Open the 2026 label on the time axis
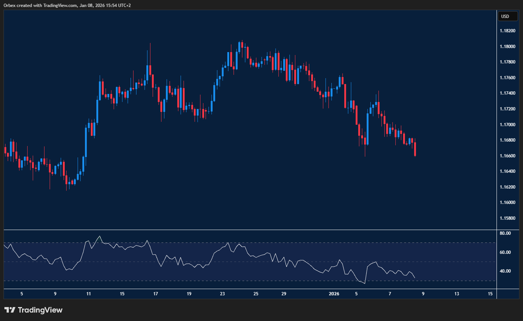This screenshot has width=523, height=321. coord(334,294)
